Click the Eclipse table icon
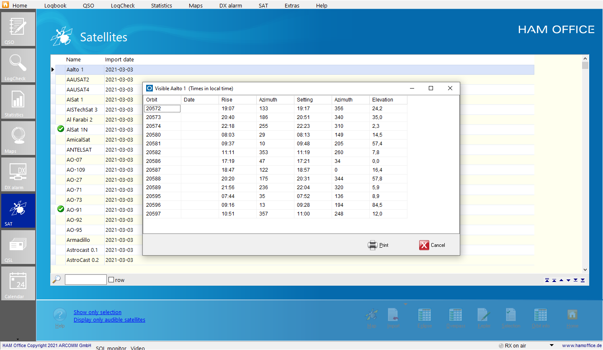This screenshot has height=350, width=603. tap(425, 314)
